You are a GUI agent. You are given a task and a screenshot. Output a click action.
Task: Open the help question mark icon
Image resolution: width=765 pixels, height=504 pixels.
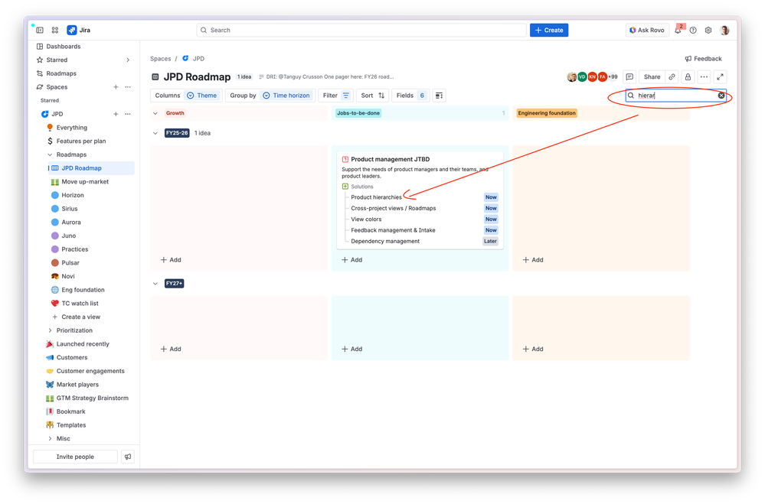point(693,31)
